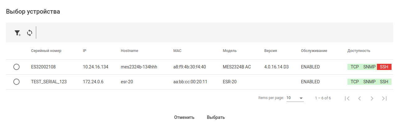Refresh the device list

click(30, 33)
